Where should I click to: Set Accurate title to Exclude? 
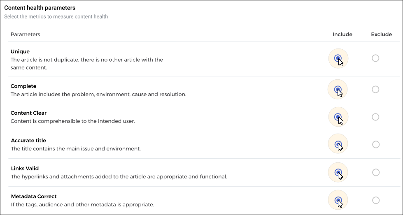point(376,144)
